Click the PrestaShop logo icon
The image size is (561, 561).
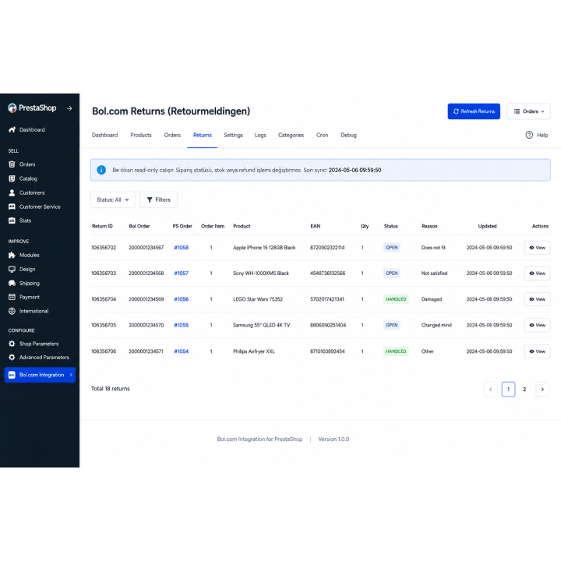[12, 108]
